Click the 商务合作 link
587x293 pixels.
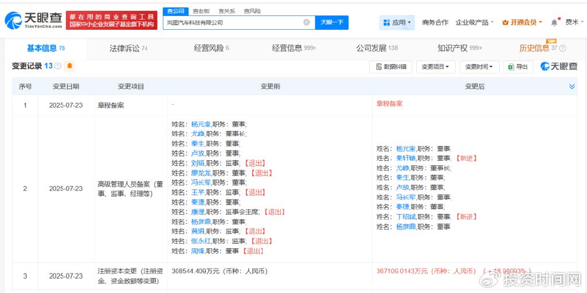click(435, 22)
